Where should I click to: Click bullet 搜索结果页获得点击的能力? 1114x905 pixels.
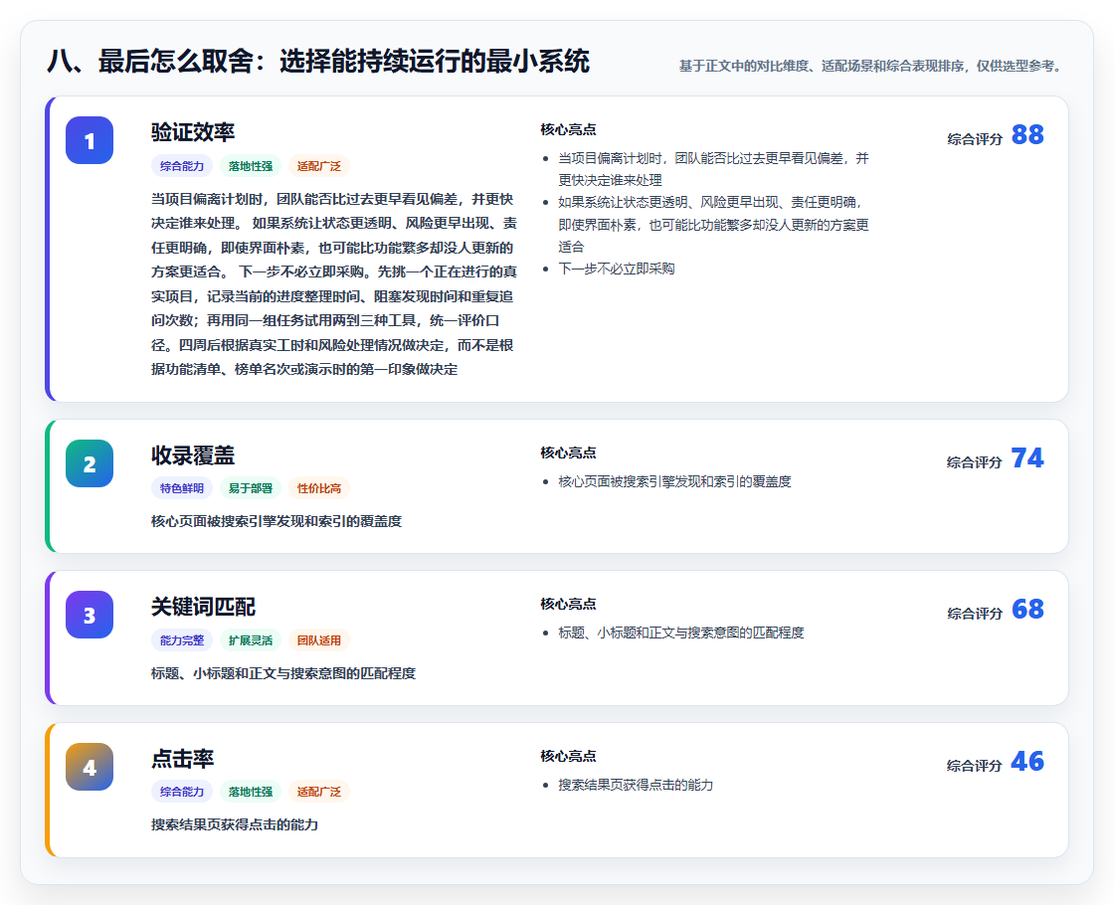[636, 785]
